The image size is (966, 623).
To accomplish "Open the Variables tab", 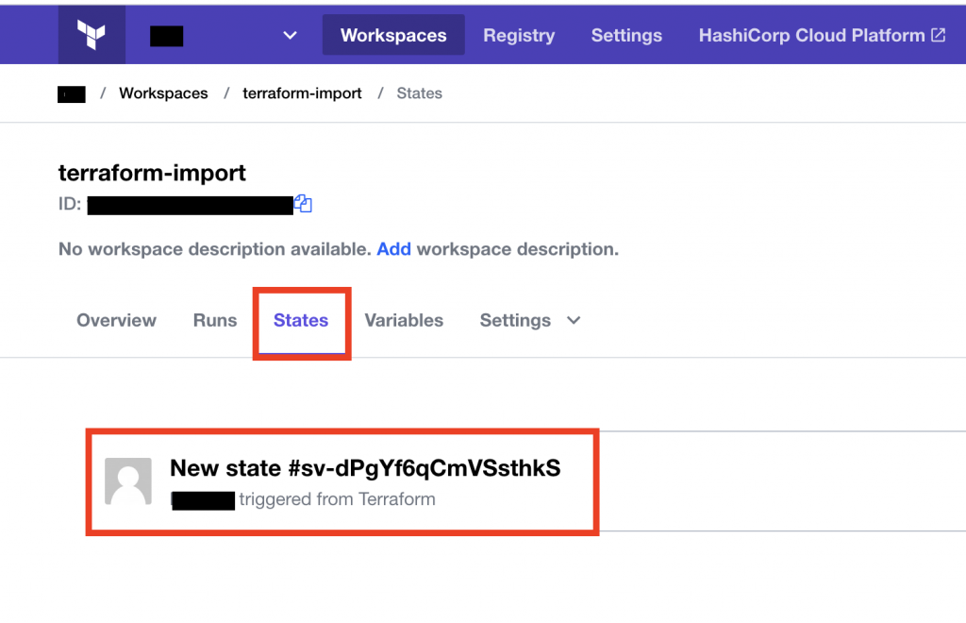I will pos(403,321).
